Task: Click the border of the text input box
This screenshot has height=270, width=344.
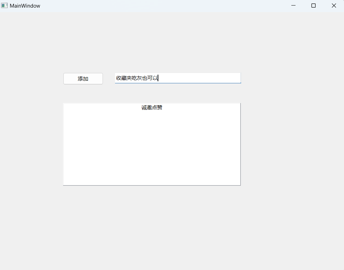Action: [x=178, y=83]
